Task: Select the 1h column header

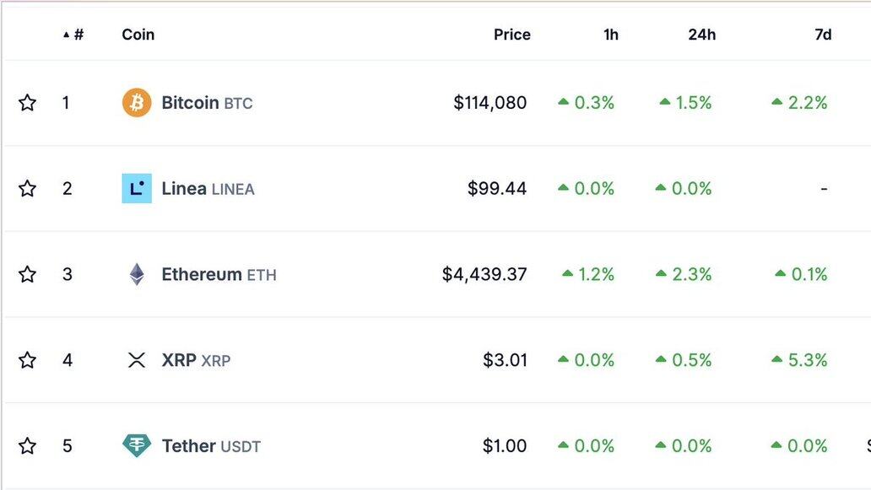Action: (x=611, y=35)
